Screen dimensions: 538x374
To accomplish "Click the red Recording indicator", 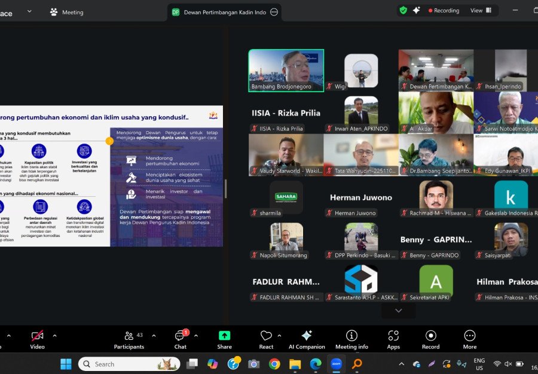I will (444, 10).
